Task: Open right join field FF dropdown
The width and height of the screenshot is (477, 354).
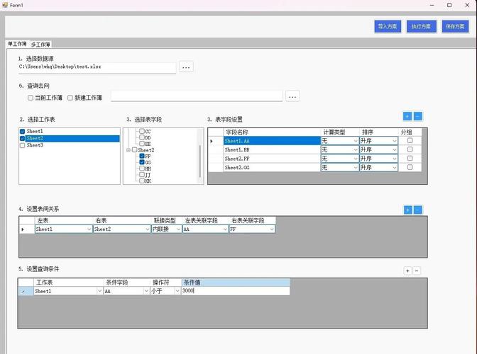Action: point(272,229)
